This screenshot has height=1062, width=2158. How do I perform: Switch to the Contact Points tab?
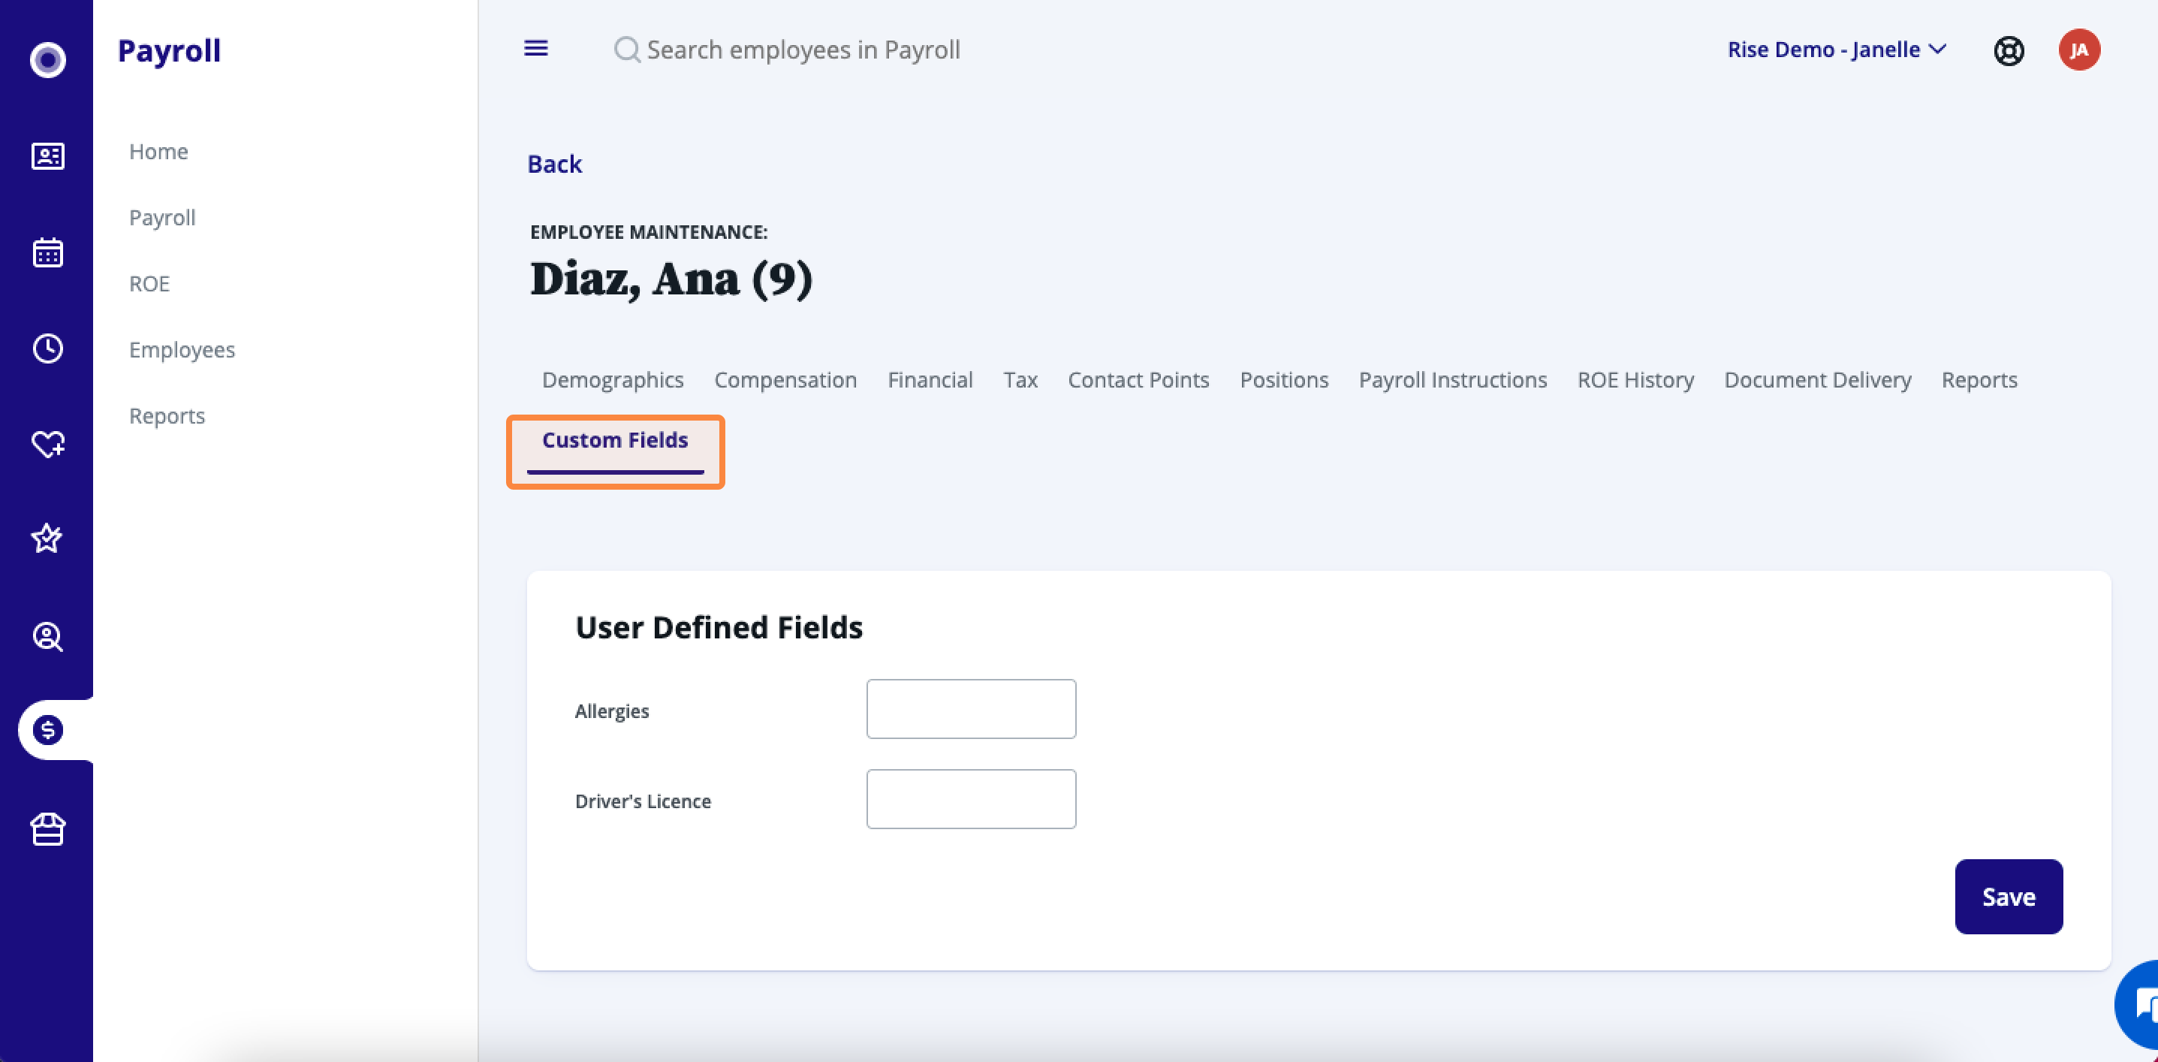(1138, 380)
